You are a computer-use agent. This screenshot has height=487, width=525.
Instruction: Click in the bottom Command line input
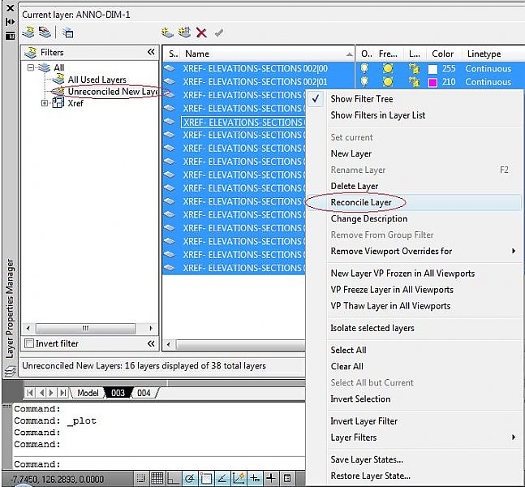click(162, 464)
